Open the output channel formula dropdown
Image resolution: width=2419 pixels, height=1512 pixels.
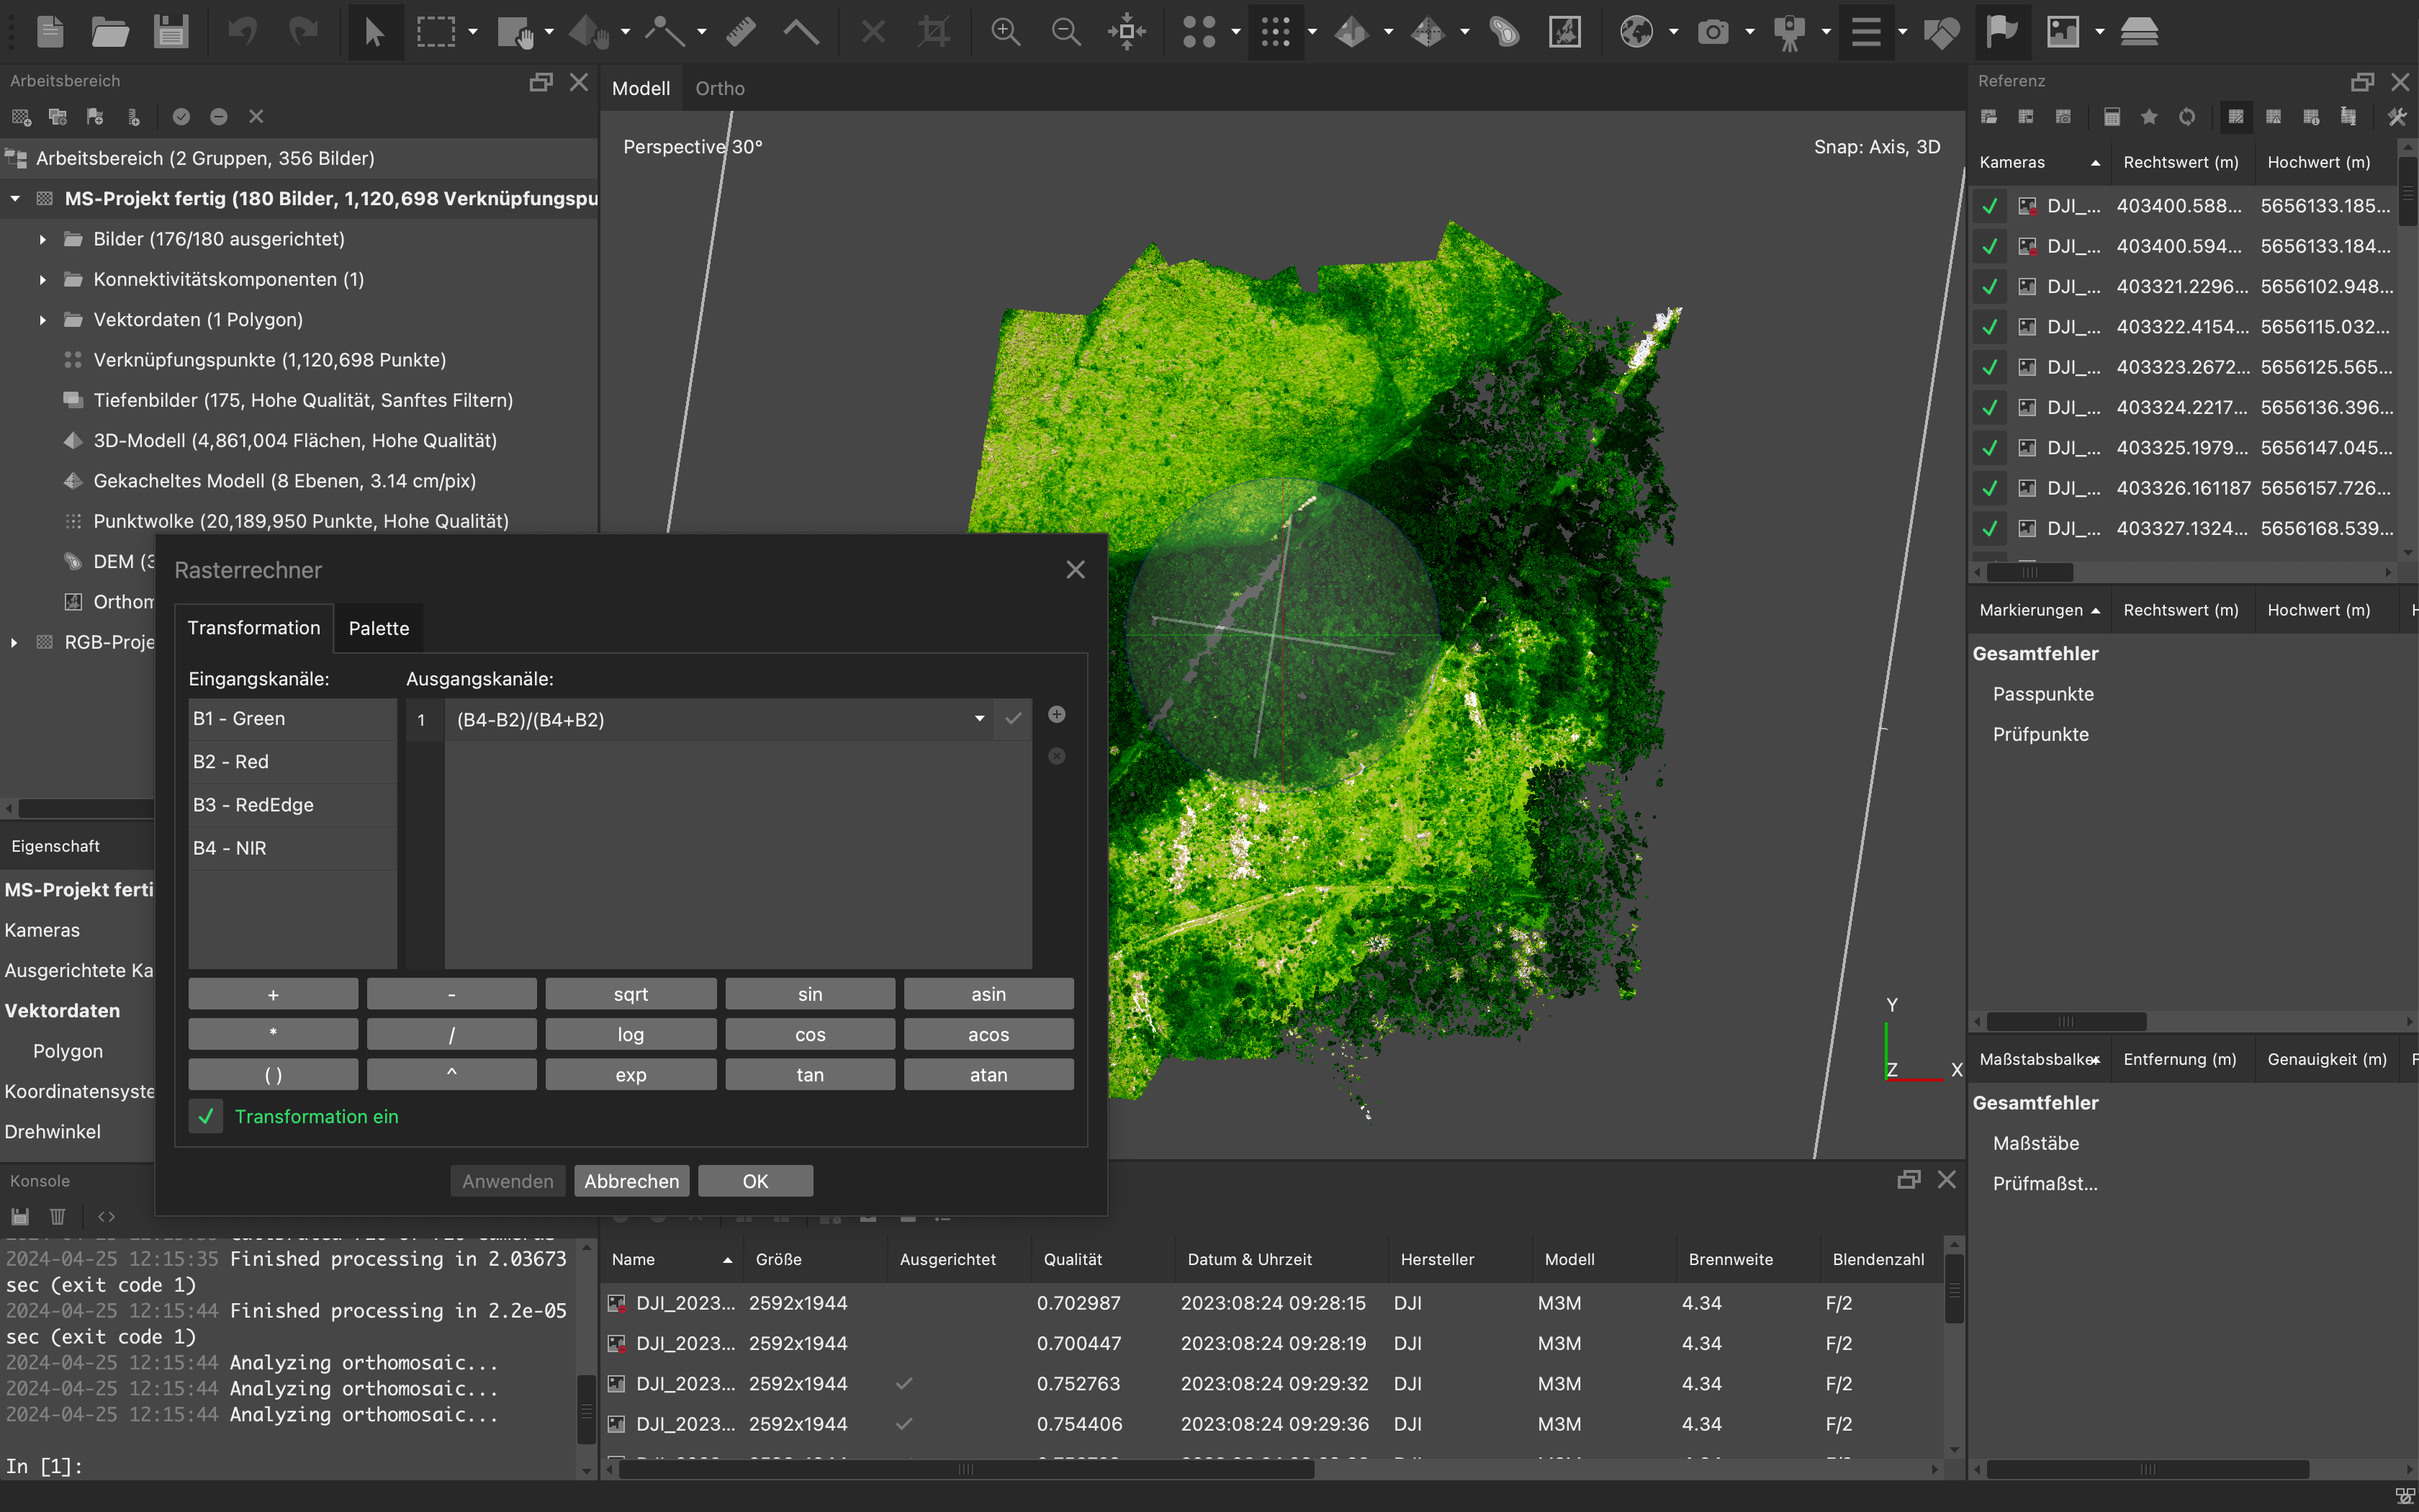point(980,719)
